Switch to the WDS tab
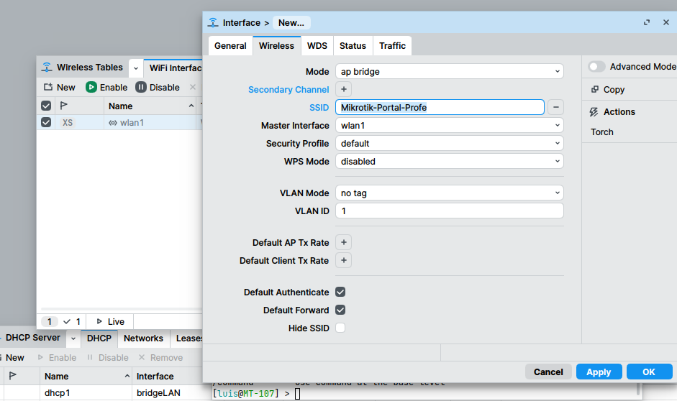Viewport: 677px width, 401px height. (317, 46)
